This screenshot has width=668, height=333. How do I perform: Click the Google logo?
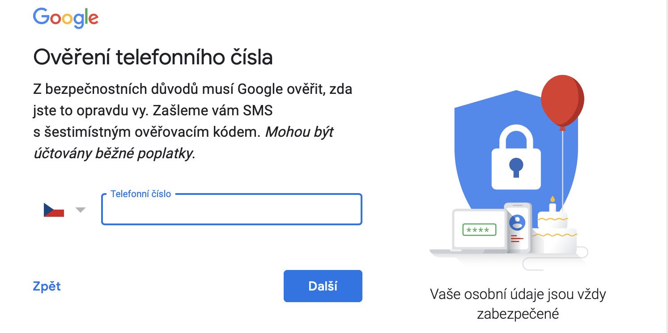coord(66,18)
